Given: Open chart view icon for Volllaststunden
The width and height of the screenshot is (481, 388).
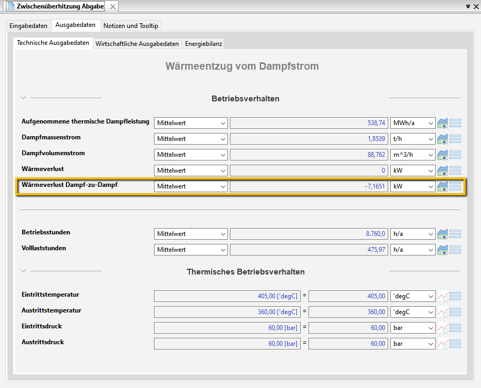Looking at the screenshot, I should (442, 250).
